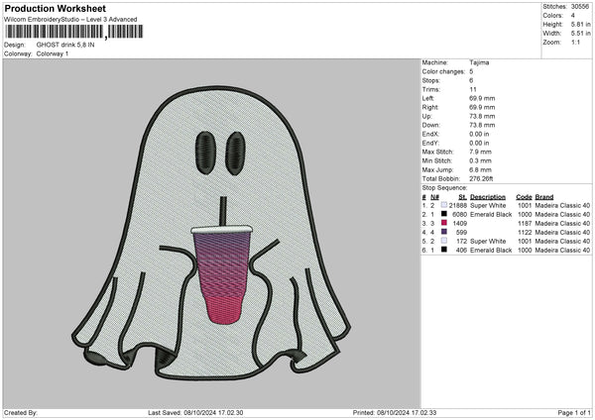The height and width of the screenshot is (420, 595).
Task: Click 'Emerald Black' in stop row 6080
Action: click(x=491, y=215)
